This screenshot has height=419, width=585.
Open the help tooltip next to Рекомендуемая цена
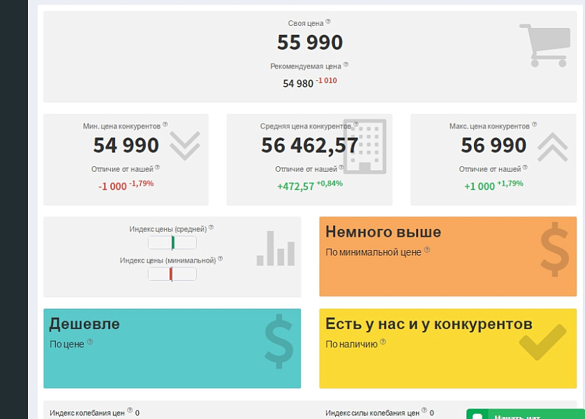pos(346,64)
